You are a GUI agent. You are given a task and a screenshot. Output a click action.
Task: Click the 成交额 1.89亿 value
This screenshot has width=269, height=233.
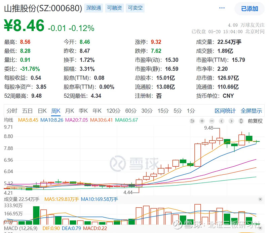coord(225,51)
